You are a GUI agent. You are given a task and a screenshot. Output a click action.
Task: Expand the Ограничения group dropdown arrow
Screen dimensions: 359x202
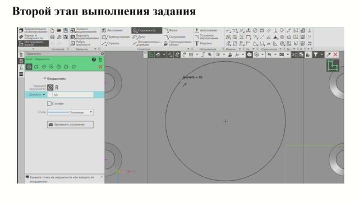click(x=280, y=49)
